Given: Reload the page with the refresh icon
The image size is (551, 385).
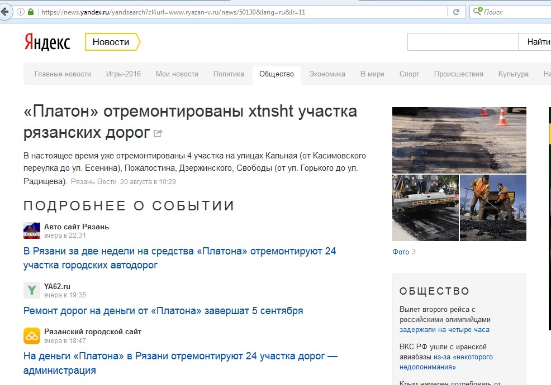Looking at the screenshot, I should click(x=456, y=12).
